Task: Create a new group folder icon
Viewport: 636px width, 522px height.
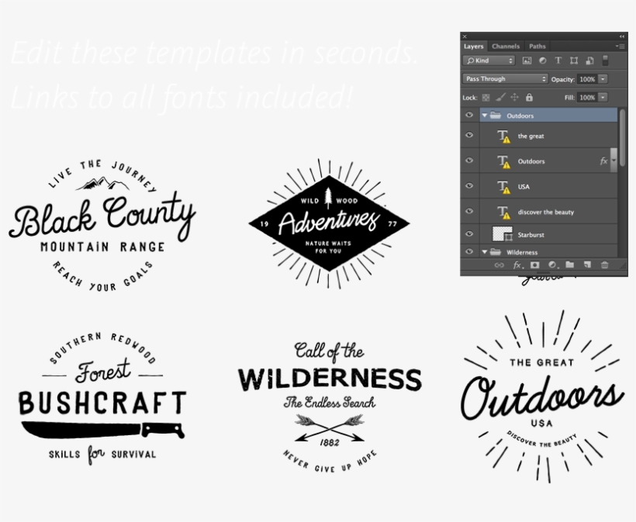Action: pyautogui.click(x=570, y=264)
